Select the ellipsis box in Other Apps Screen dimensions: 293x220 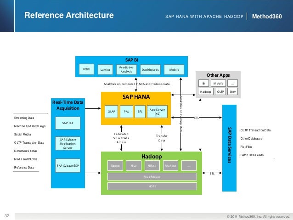pyautogui.click(x=233, y=84)
